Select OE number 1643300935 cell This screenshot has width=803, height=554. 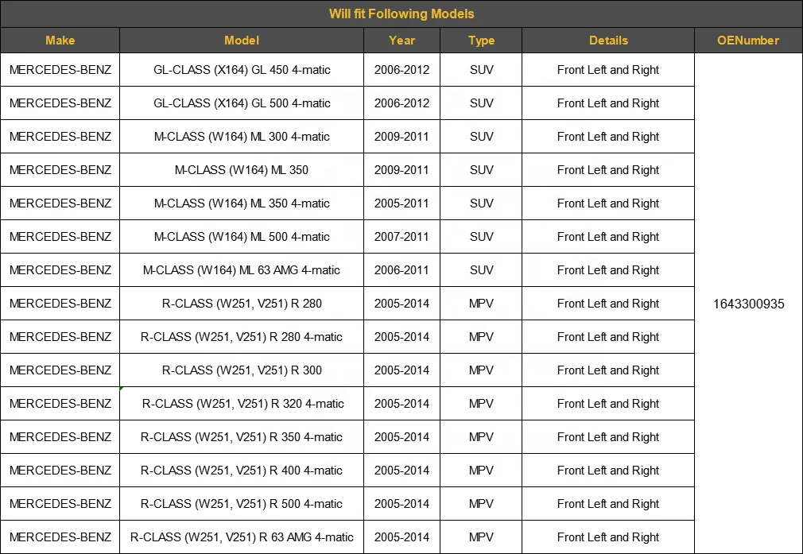click(x=748, y=304)
